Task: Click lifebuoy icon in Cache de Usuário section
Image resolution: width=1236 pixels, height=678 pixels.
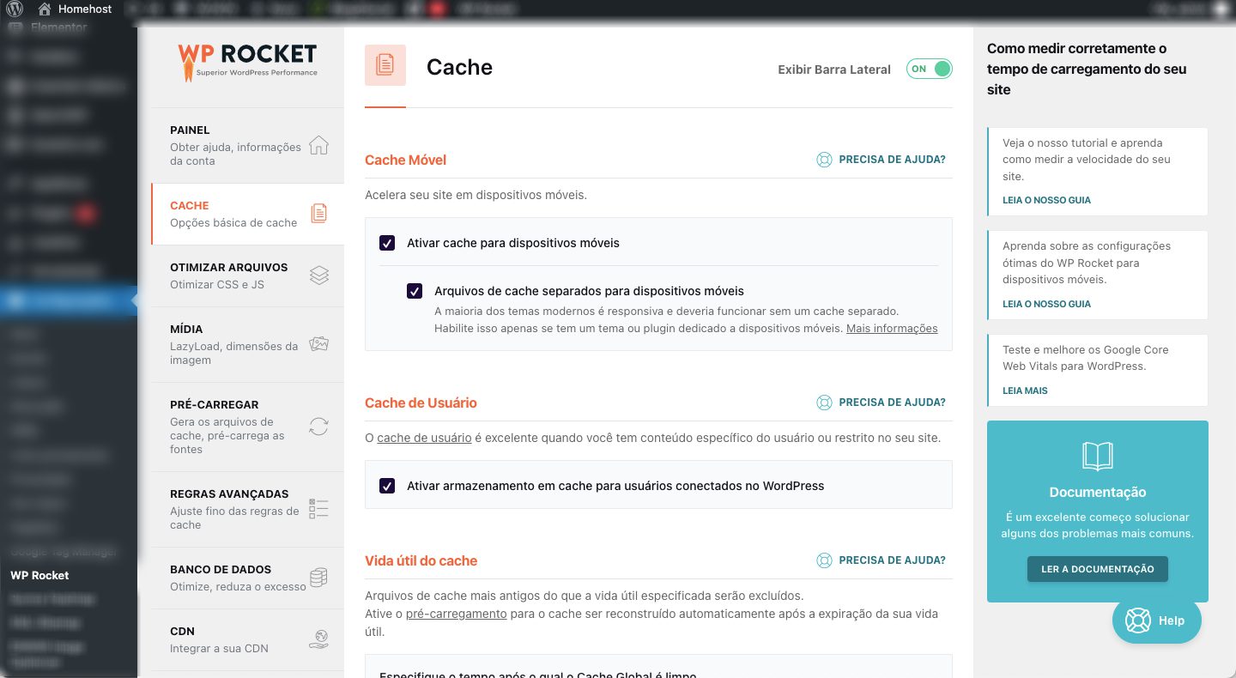Action: pos(824,403)
